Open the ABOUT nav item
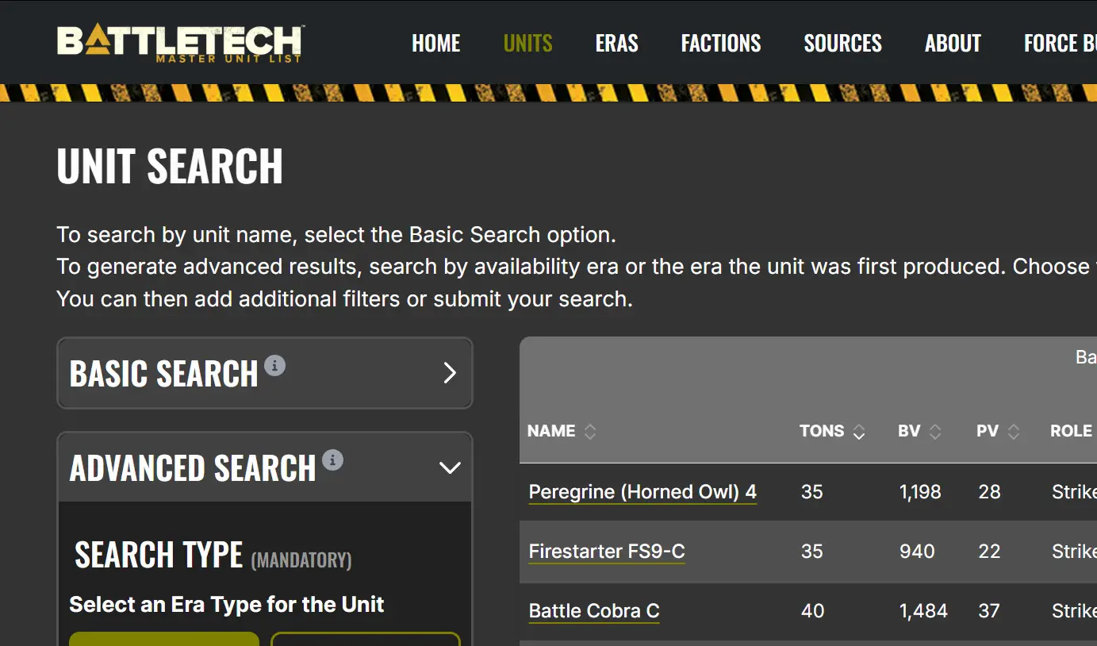The width and height of the screenshot is (1097, 646). coord(953,43)
